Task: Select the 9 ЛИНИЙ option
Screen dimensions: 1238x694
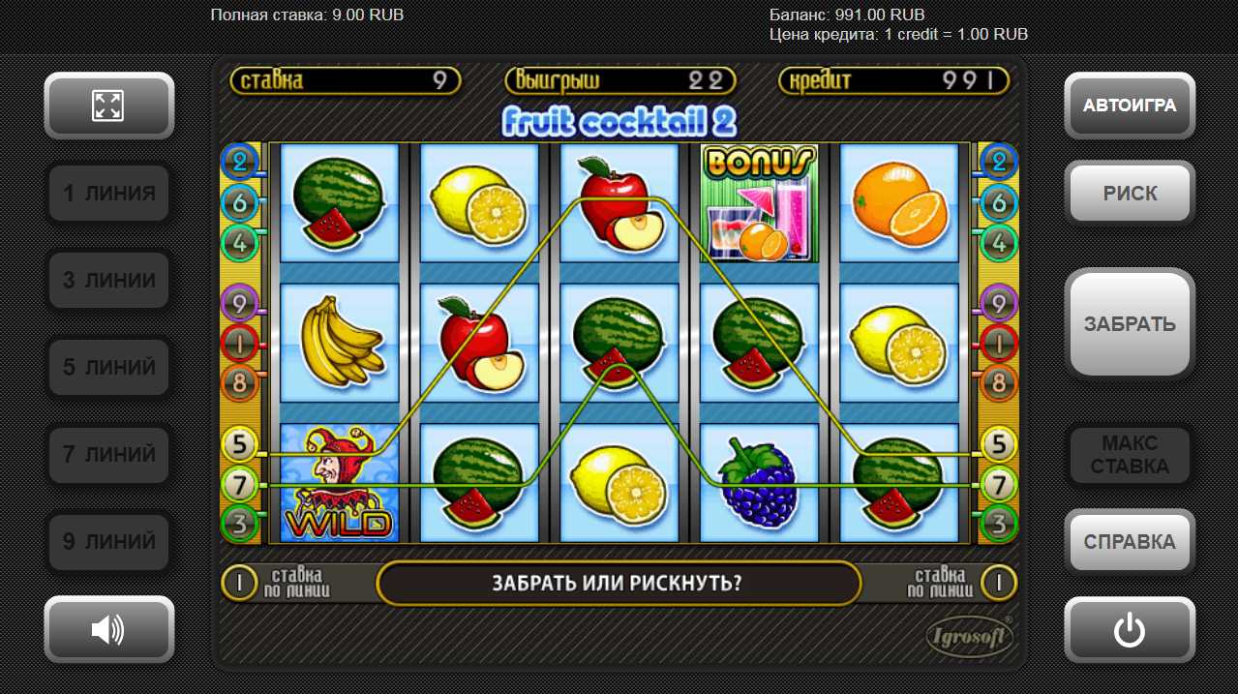Action: click(x=108, y=541)
